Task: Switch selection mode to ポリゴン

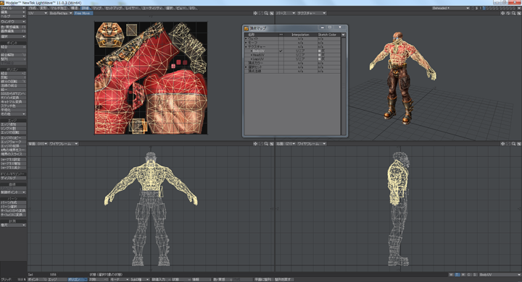Action: coord(78,280)
